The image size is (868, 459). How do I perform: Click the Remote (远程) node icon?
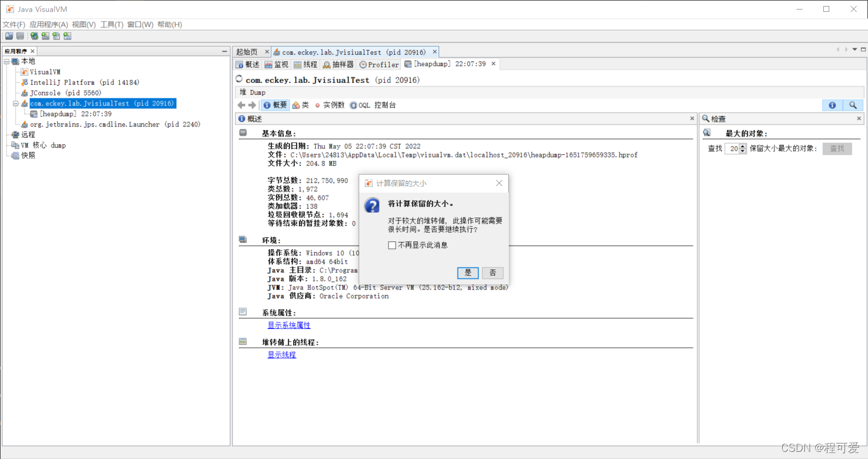[x=15, y=135]
